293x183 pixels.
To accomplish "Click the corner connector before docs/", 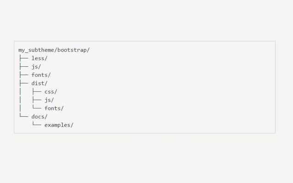I will pos(23,116).
